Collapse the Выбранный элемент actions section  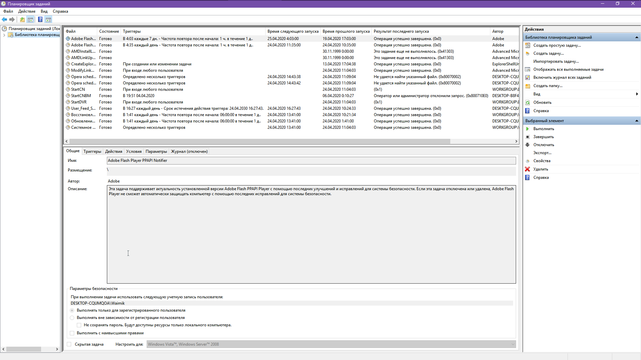click(637, 121)
